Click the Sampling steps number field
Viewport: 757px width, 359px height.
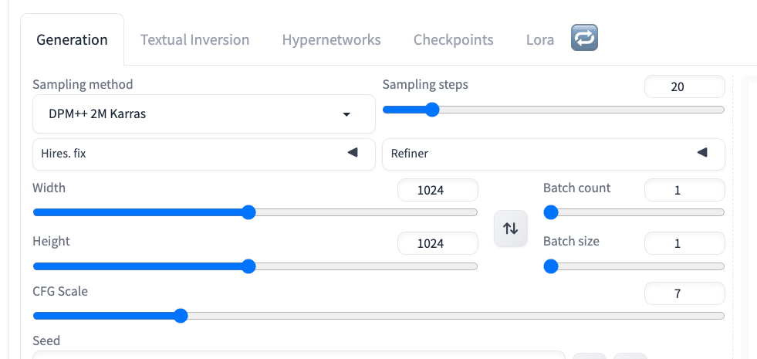point(684,87)
